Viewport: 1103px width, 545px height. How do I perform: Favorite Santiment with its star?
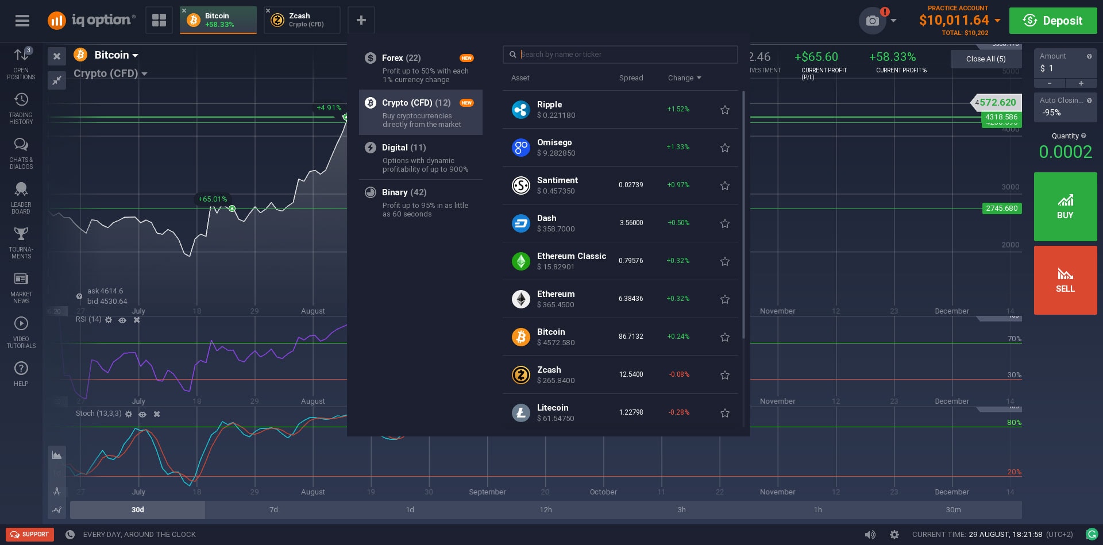[725, 185]
